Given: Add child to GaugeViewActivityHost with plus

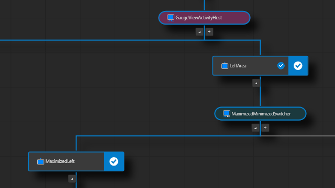Looking at the screenshot, I should (209, 32).
